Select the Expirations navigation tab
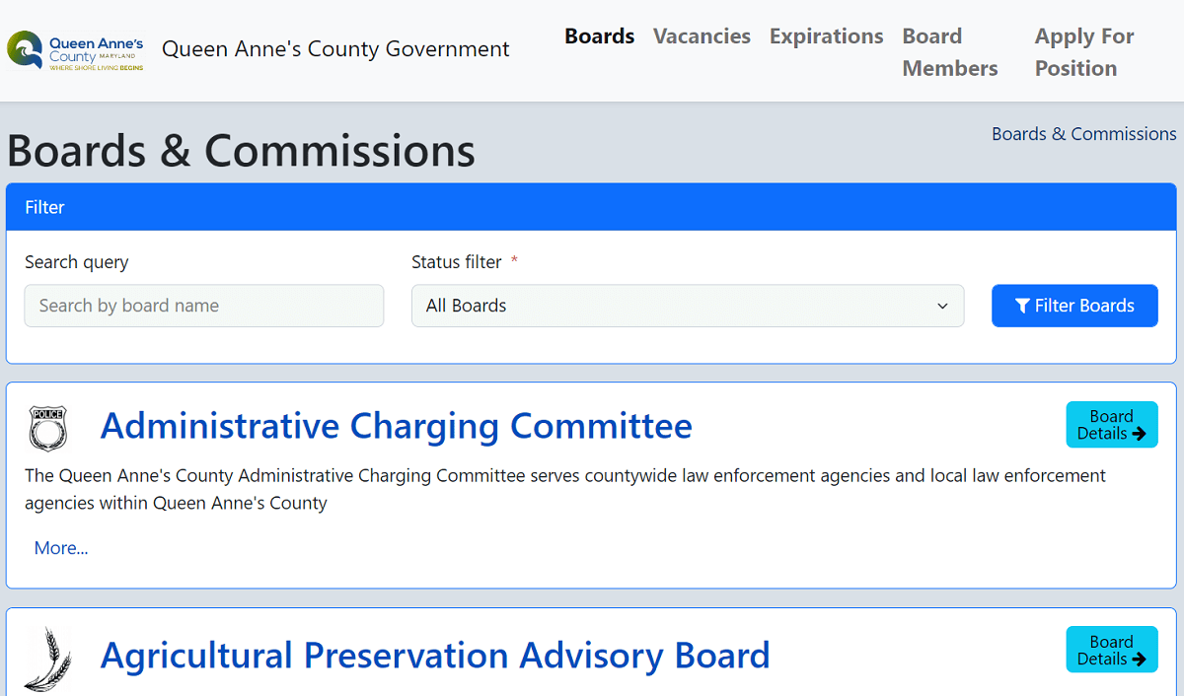This screenshot has width=1184, height=696. pos(826,35)
